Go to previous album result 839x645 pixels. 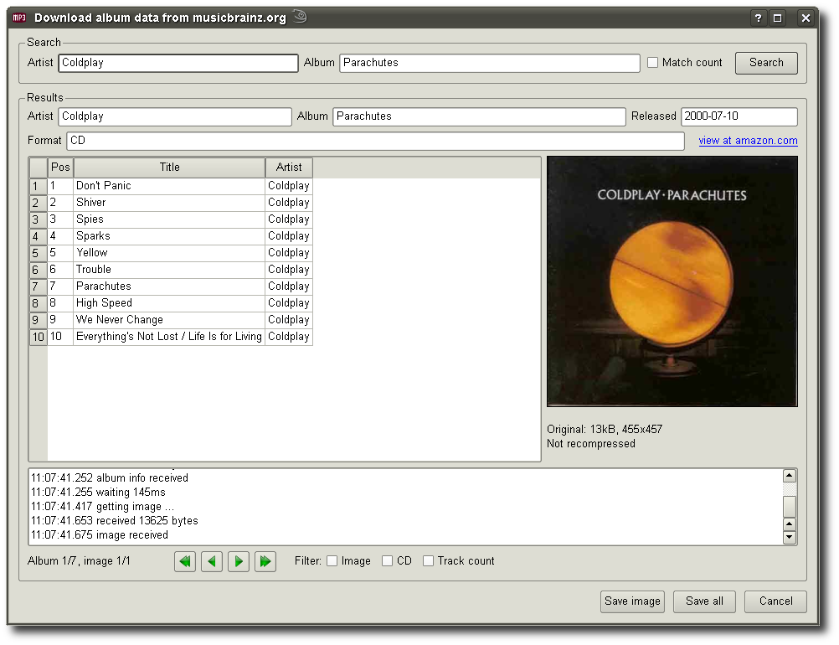[x=212, y=561]
